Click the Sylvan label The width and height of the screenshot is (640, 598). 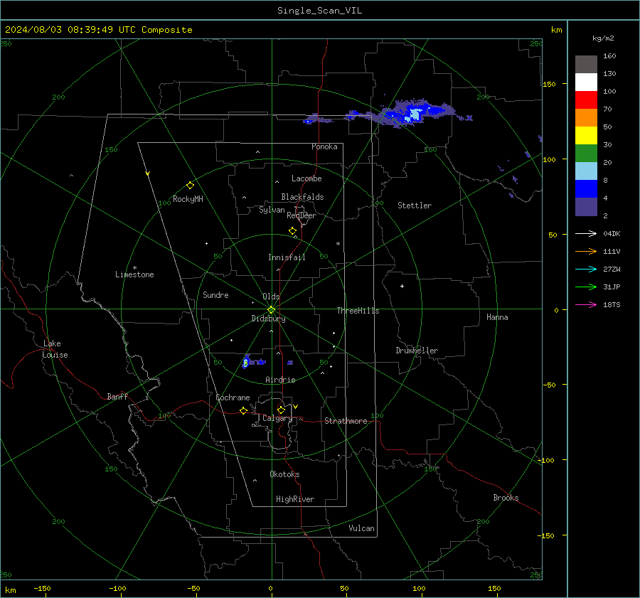click(272, 210)
